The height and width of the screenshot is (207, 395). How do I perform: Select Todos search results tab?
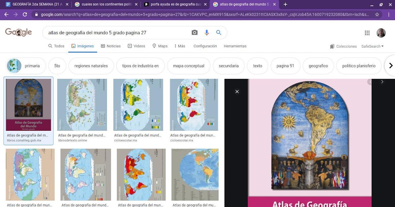tap(56, 46)
